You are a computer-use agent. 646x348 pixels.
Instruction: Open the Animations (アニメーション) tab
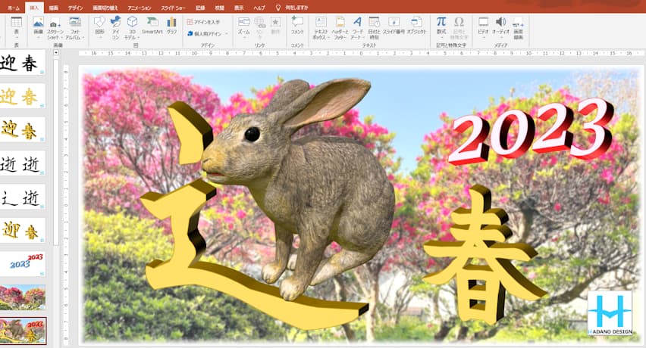(140, 8)
